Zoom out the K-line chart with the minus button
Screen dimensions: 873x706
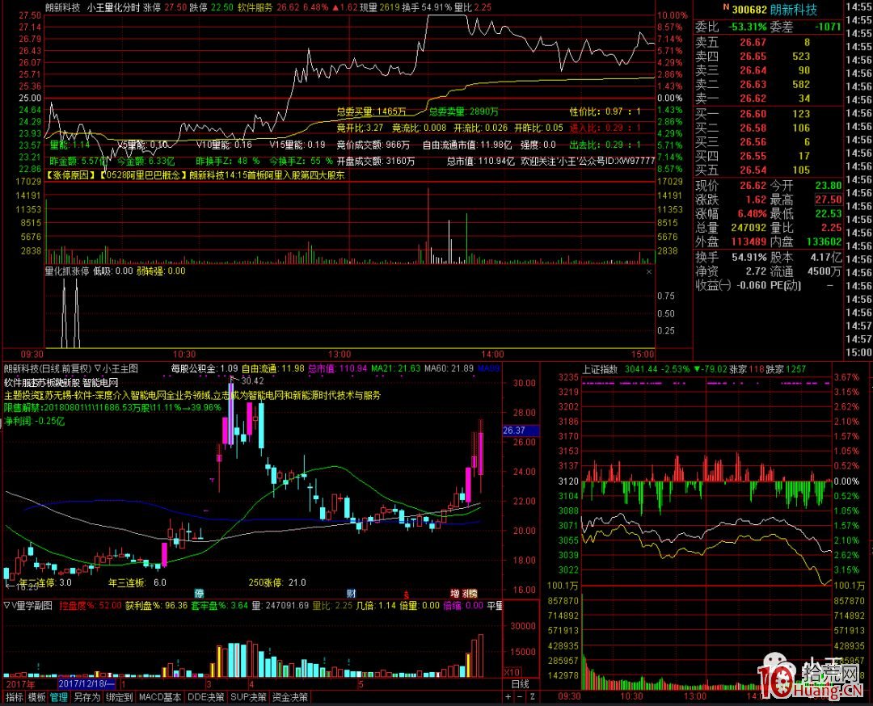point(520,697)
